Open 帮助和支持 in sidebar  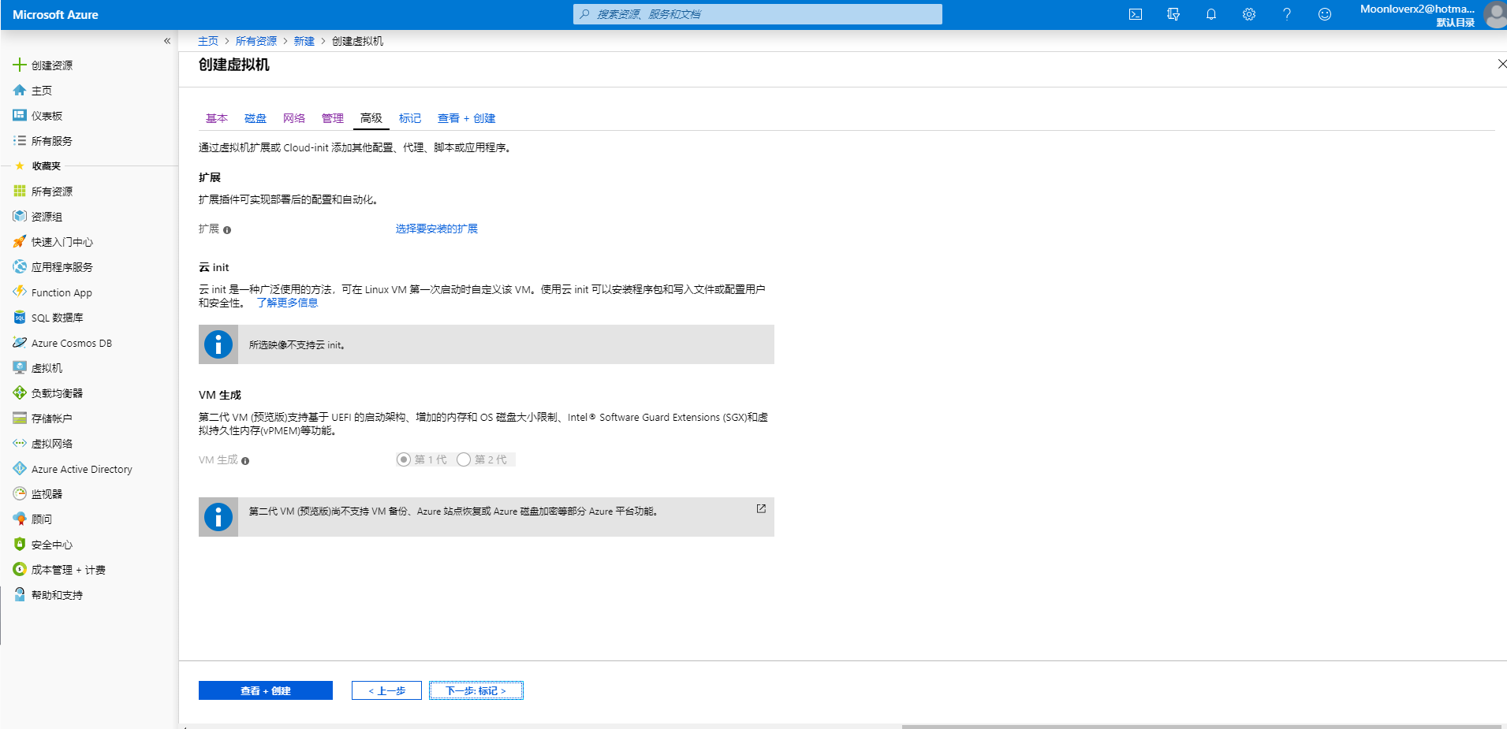pos(48,594)
